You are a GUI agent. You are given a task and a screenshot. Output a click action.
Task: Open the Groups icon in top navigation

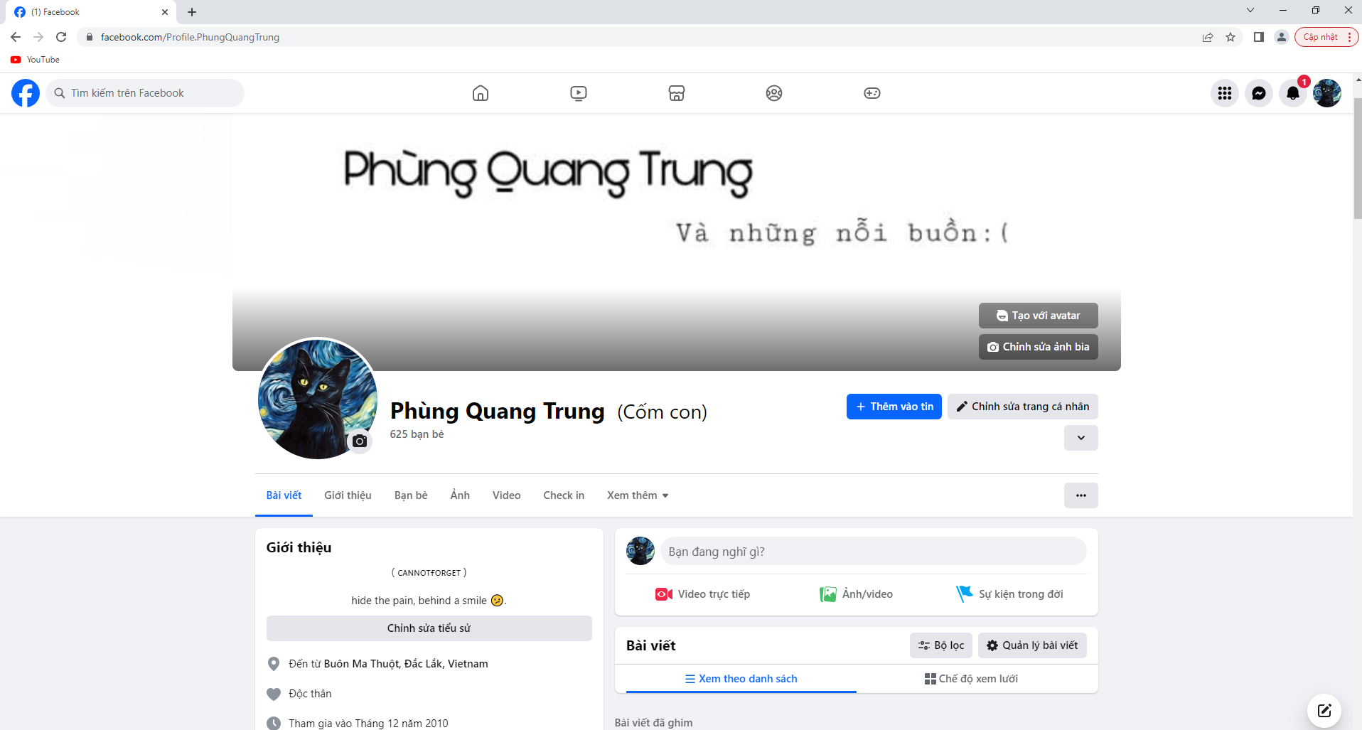[774, 93]
